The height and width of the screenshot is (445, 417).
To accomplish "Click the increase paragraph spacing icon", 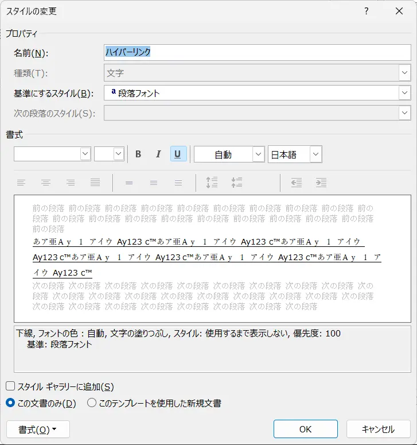I will 212,183.
